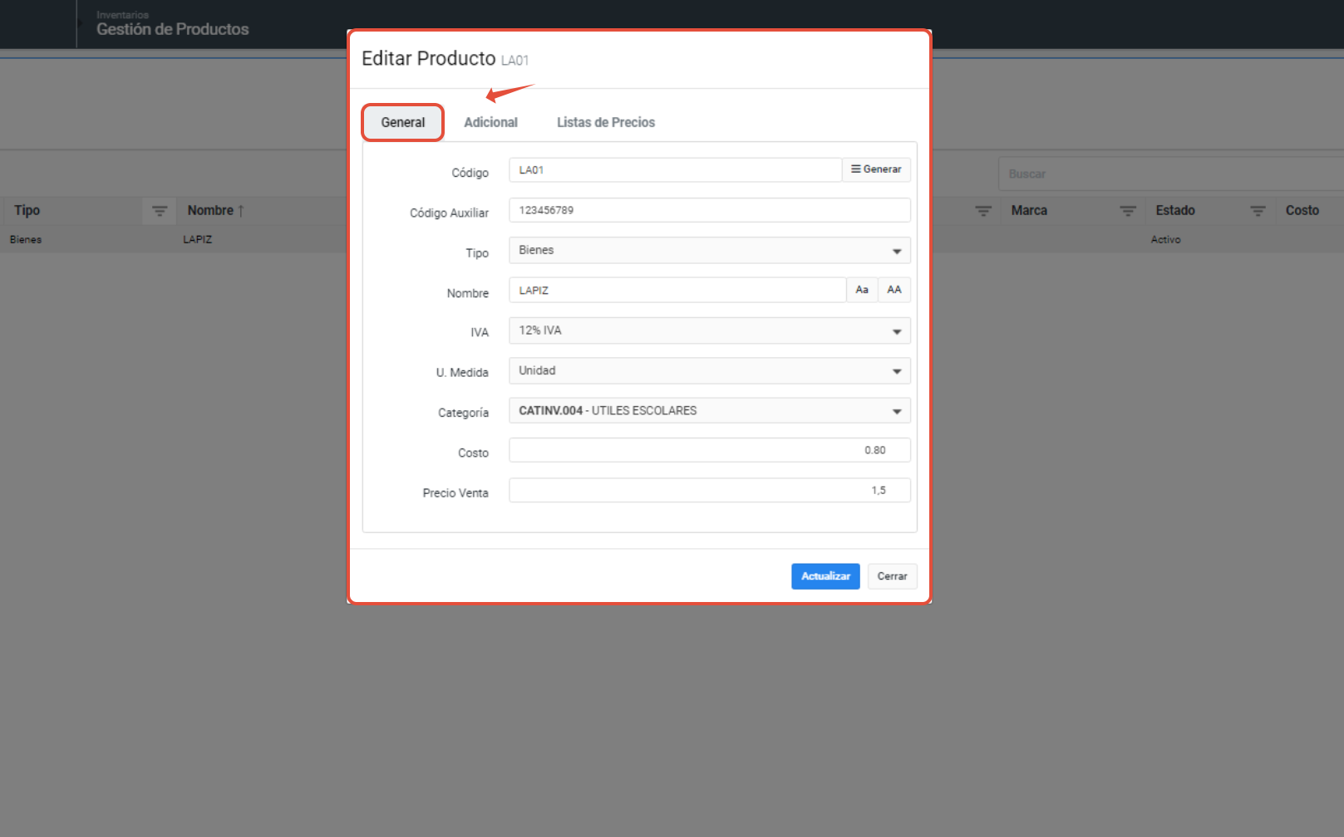This screenshot has width=1344, height=837.
Task: Click the filter icon in Estado column
Action: [x=1258, y=211]
